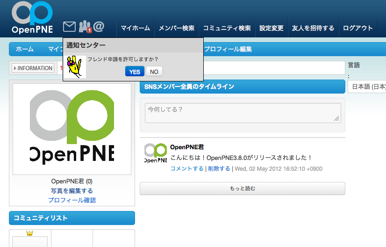Decline friend request with NO button

coord(154,72)
